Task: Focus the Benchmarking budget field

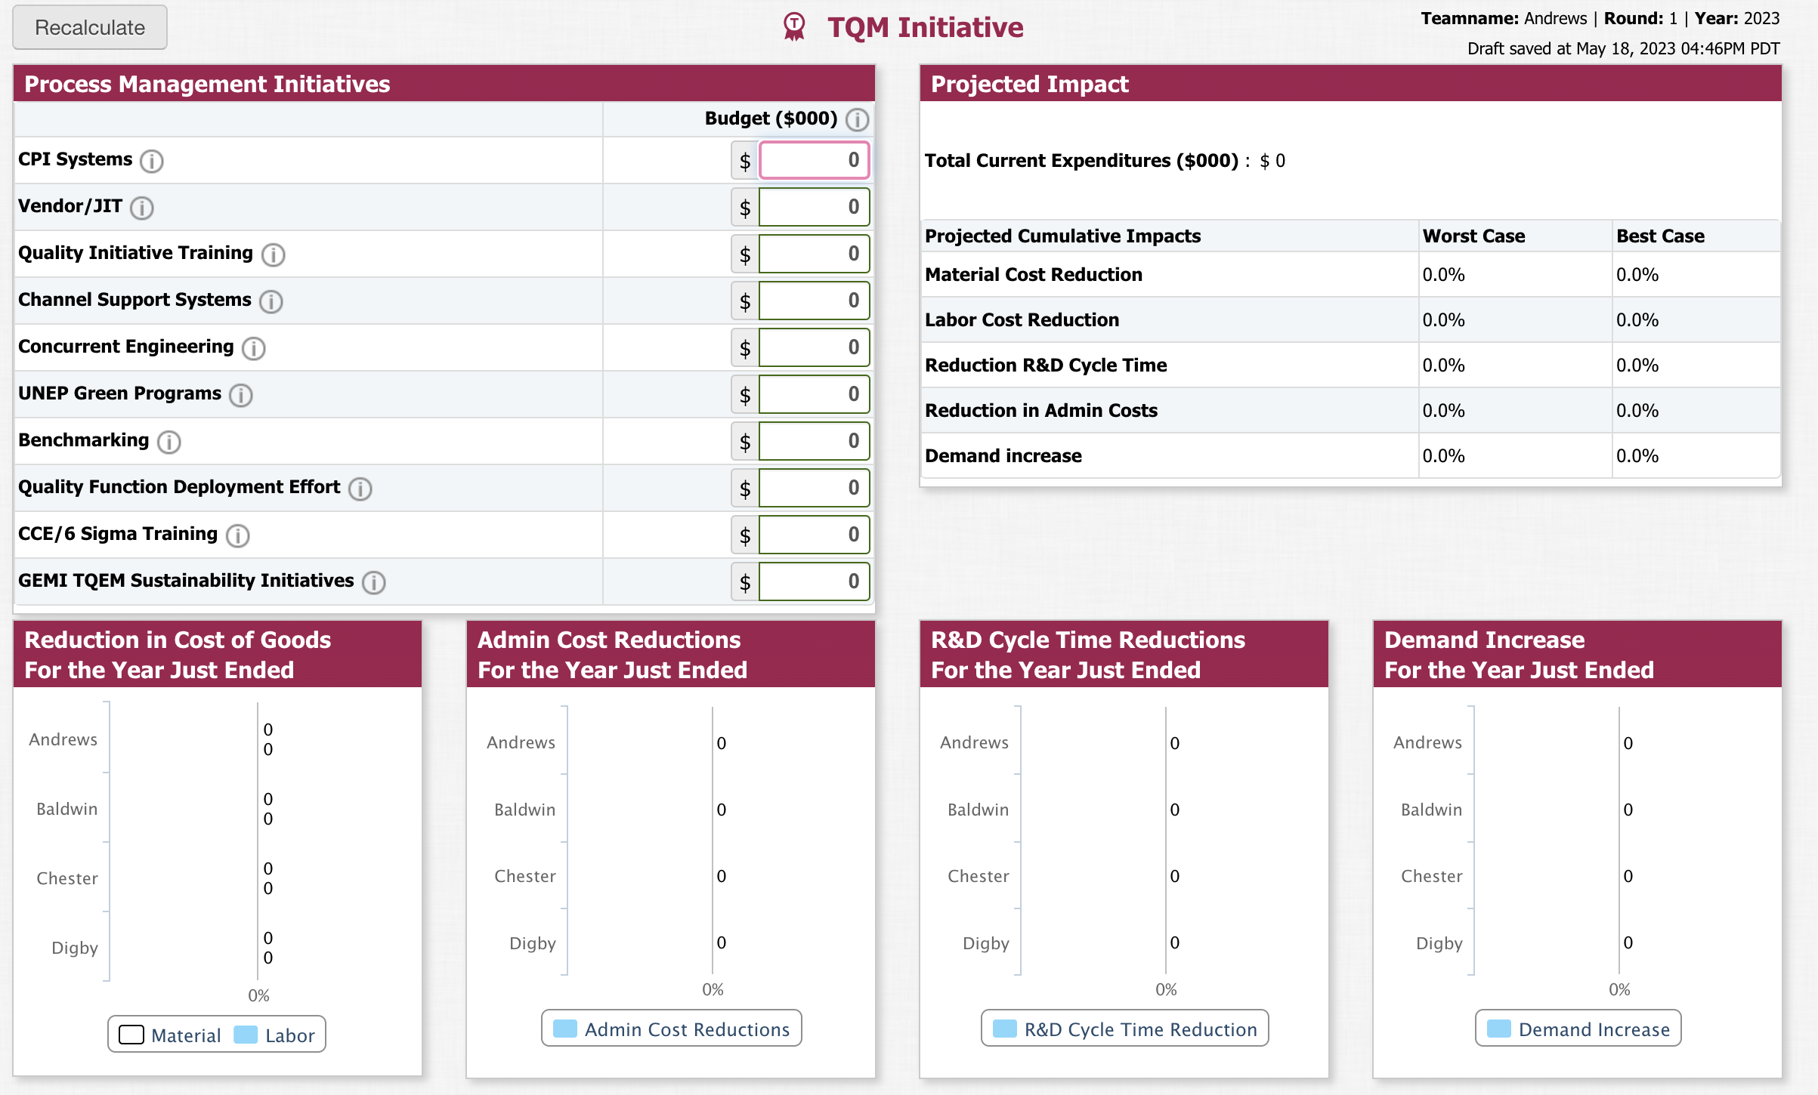Action: (815, 441)
